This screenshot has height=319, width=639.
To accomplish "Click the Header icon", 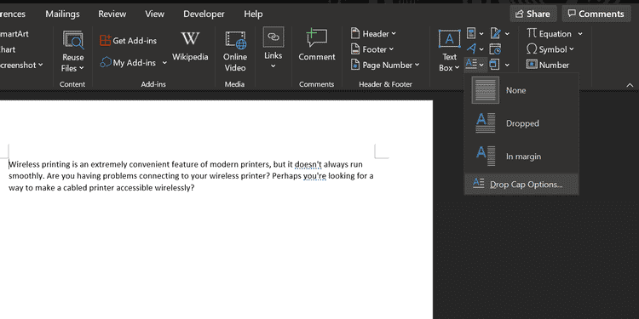I will pyautogui.click(x=355, y=33).
